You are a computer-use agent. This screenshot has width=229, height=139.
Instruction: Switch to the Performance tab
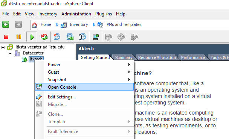[x=193, y=57]
